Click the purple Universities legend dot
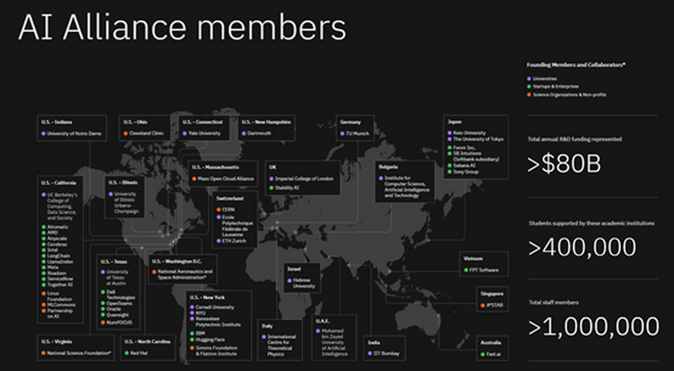Screen dimensions: 674x371 [x=529, y=79]
